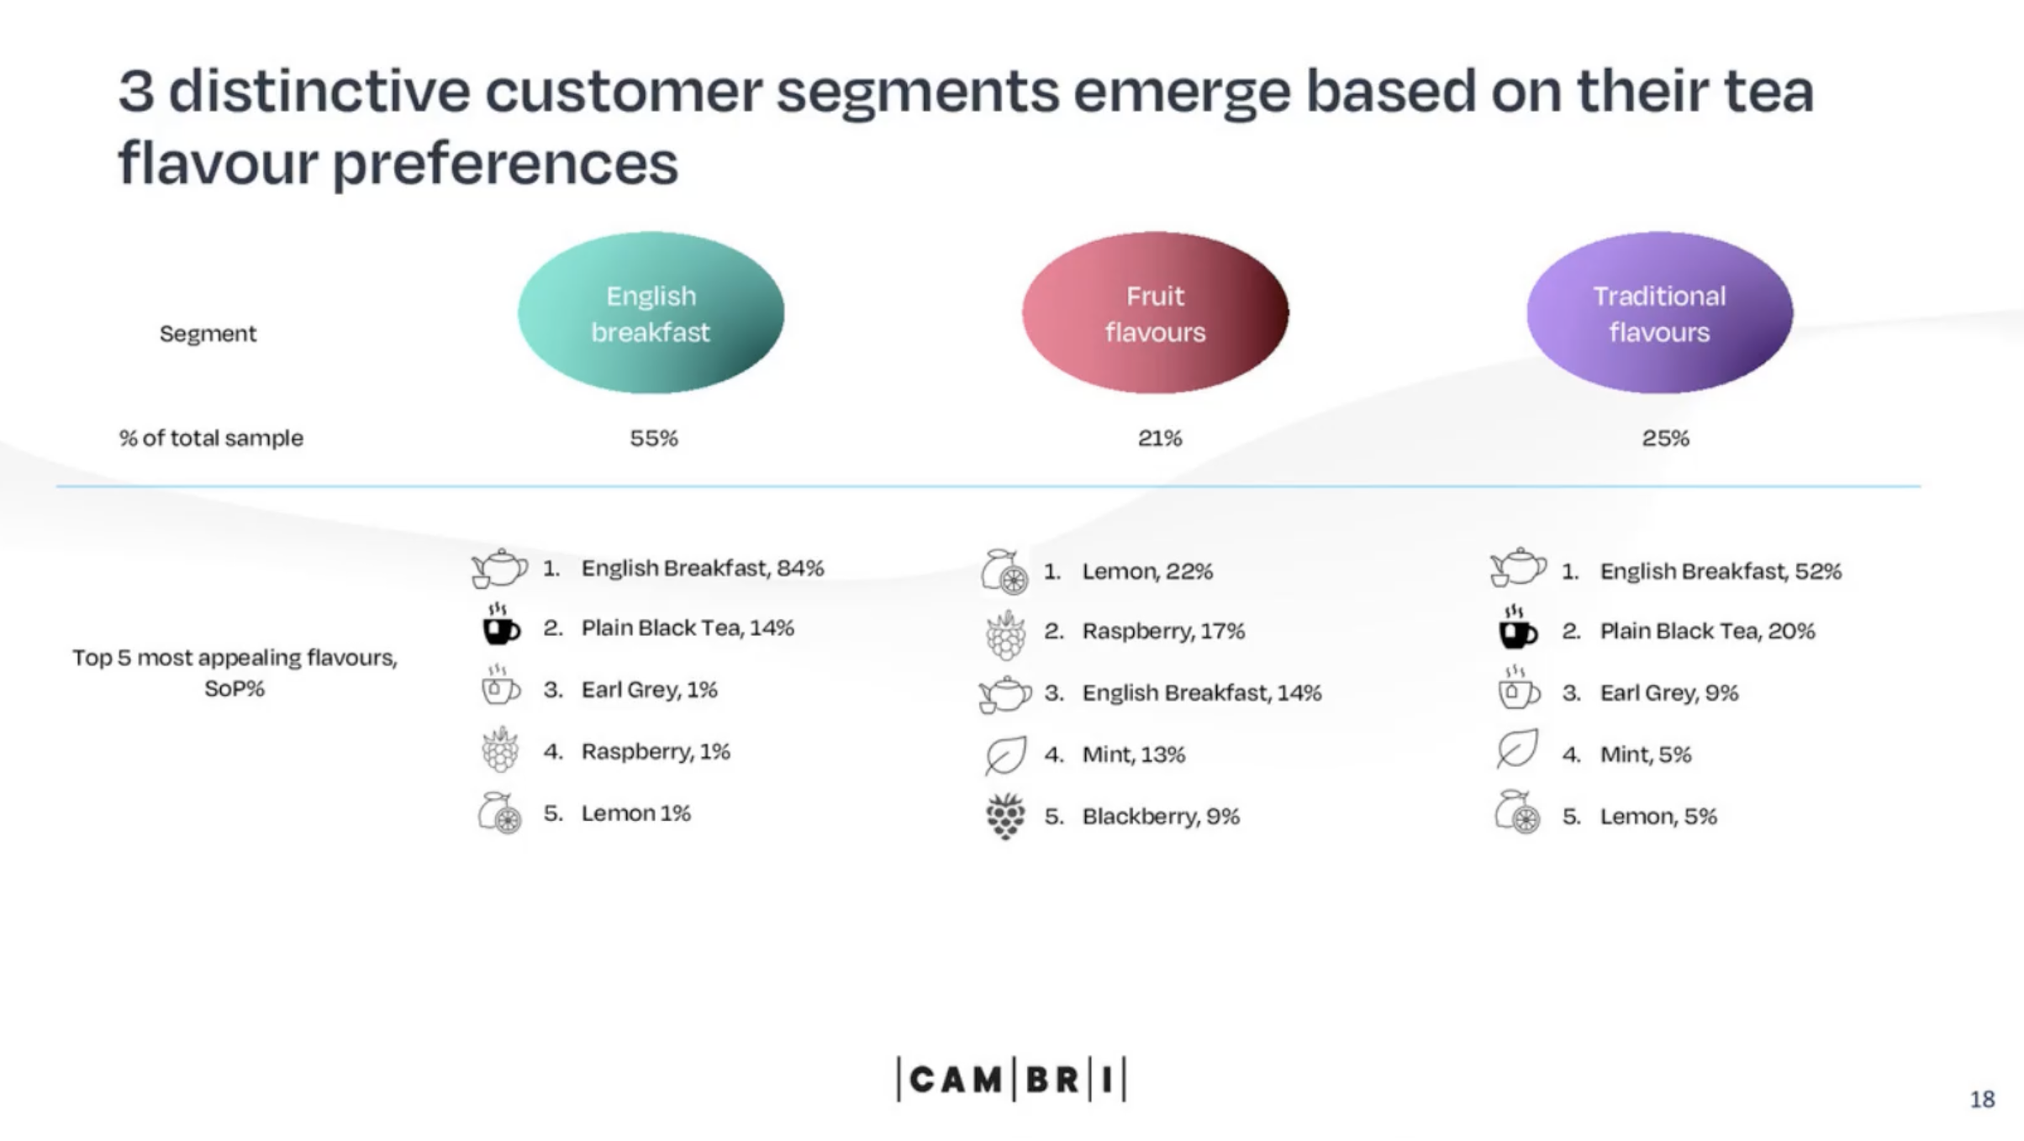
Task: Toggle the English Breakfast 52% traditional entry
Action: [x=1710, y=570]
